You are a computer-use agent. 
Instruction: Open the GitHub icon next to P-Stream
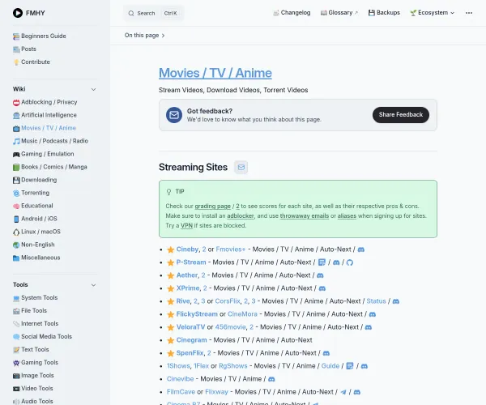(x=349, y=262)
